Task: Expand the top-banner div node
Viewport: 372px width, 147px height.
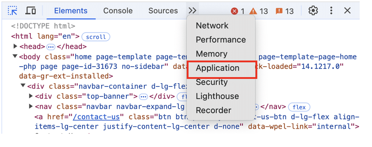Action: pos(31,96)
